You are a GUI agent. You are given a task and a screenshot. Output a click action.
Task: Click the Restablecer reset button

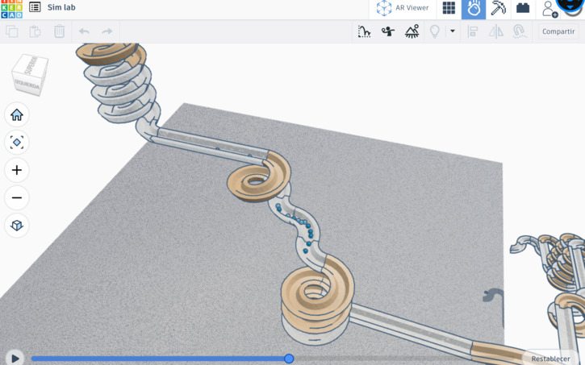(550, 359)
